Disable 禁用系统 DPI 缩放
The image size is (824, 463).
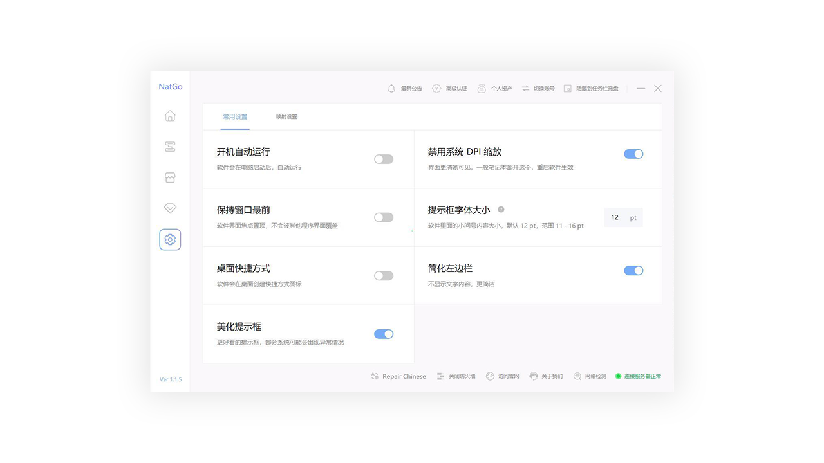click(633, 154)
